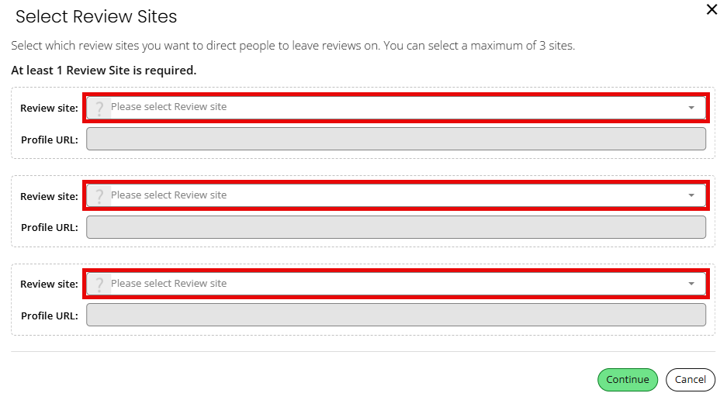The height and width of the screenshot is (400, 727).
Task: Click the 'Select Review Sites' heading
Action: click(x=96, y=17)
